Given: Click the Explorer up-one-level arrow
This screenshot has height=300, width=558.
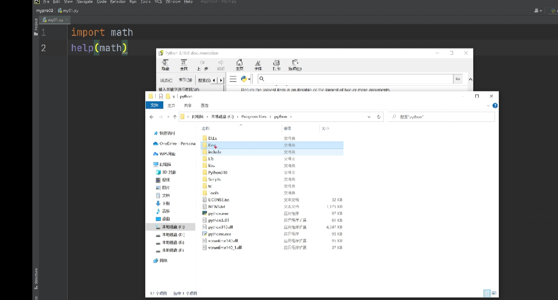Looking at the screenshot, I should pyautogui.click(x=175, y=117).
